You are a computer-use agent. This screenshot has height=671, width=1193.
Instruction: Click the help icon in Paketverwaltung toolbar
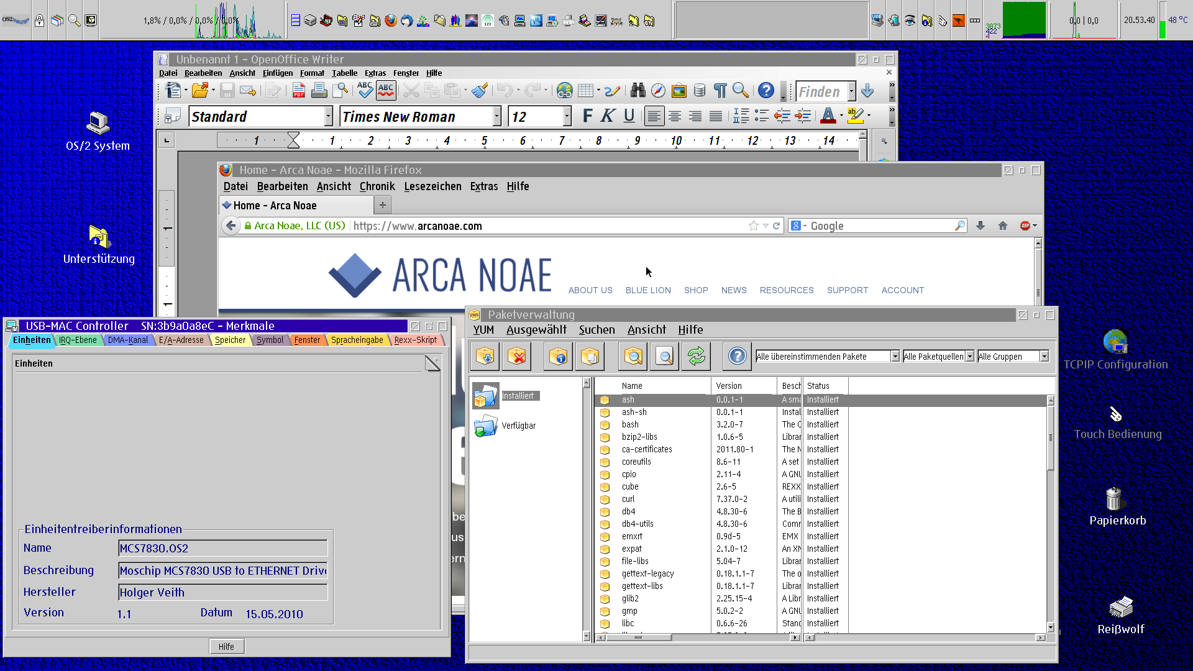coord(737,356)
